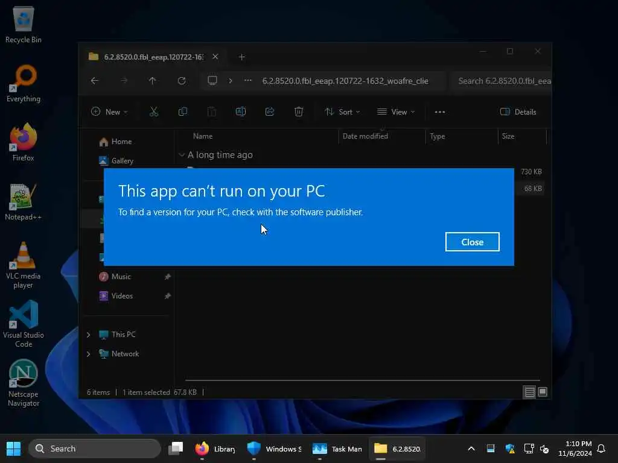The image size is (618, 463).
Task: Unpin Videos from Quick access
Action: pos(168,296)
